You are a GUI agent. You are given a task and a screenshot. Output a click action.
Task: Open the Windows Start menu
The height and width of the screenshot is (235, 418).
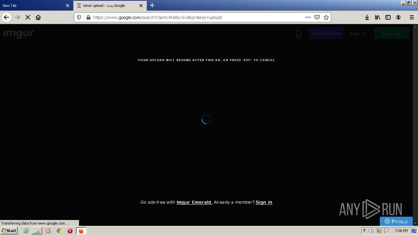[9, 230]
